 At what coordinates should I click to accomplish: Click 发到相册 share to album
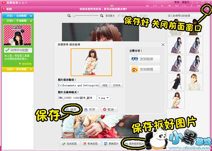pos(145,59)
